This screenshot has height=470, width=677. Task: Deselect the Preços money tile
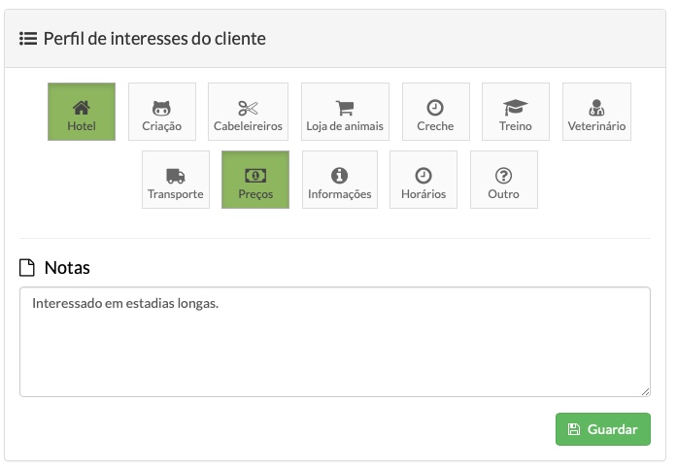pos(255,180)
